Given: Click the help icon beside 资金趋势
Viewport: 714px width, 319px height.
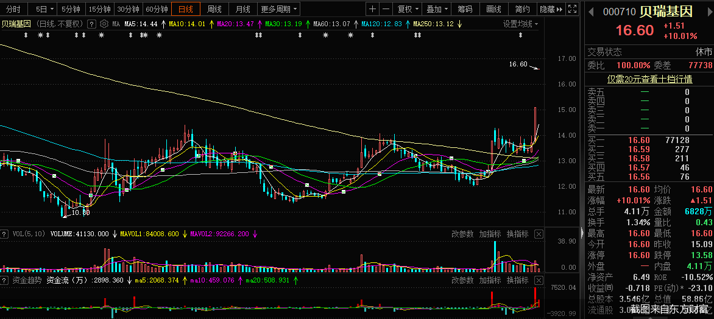Looking at the screenshot, I should pos(4,280).
